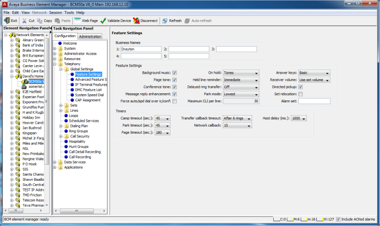
Task: Open the Answer keys dropdown
Action: click(x=314, y=73)
